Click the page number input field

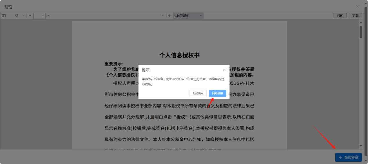(39, 16)
